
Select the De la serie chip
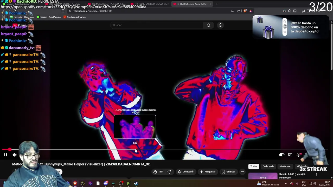click(268, 166)
